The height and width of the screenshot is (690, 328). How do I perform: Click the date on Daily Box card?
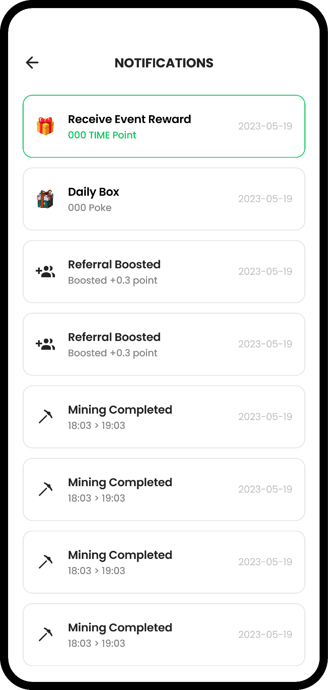(265, 199)
